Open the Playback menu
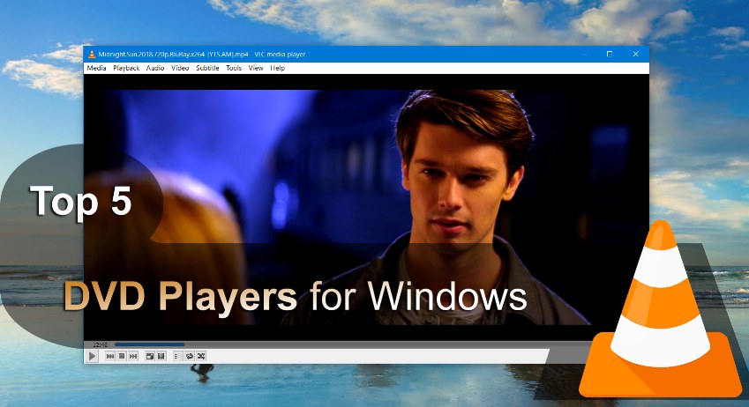Viewport: 749px width, 407px height. 126,68
